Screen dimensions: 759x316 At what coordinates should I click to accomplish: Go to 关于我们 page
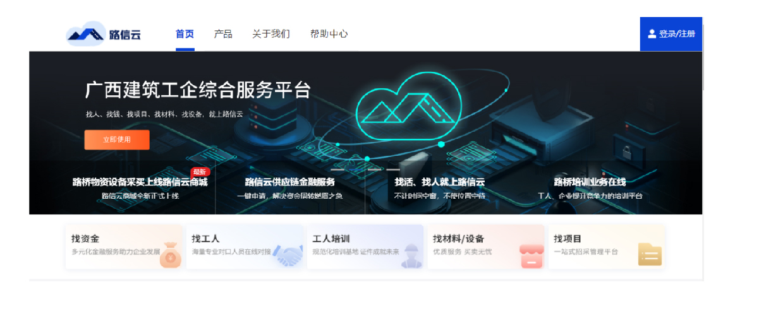point(271,34)
